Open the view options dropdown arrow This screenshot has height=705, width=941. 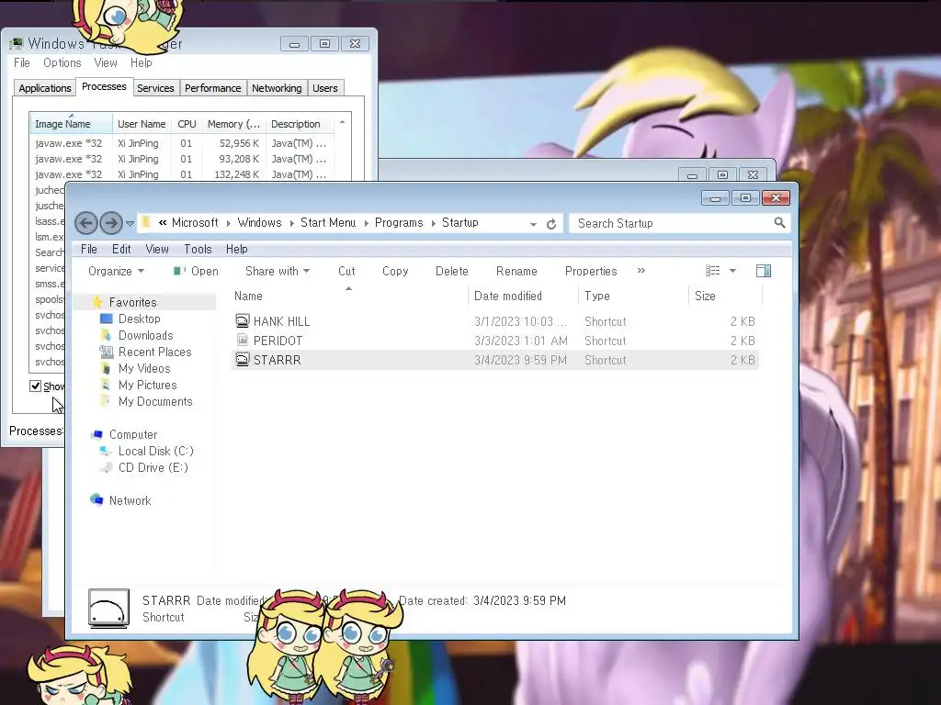[732, 271]
